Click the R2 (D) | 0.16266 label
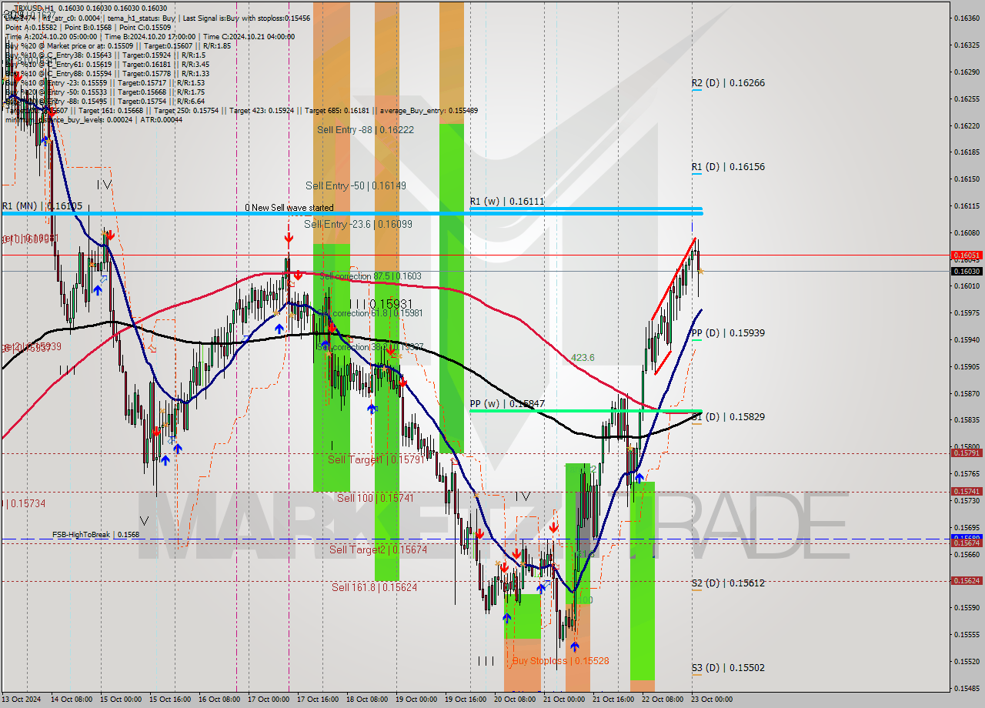This screenshot has width=985, height=708. pos(727,83)
